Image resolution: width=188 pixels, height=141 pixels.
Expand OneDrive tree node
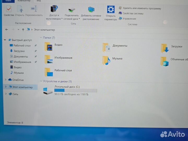[5, 79]
